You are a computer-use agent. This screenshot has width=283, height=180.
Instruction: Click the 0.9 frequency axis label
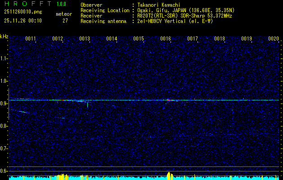[4, 103]
